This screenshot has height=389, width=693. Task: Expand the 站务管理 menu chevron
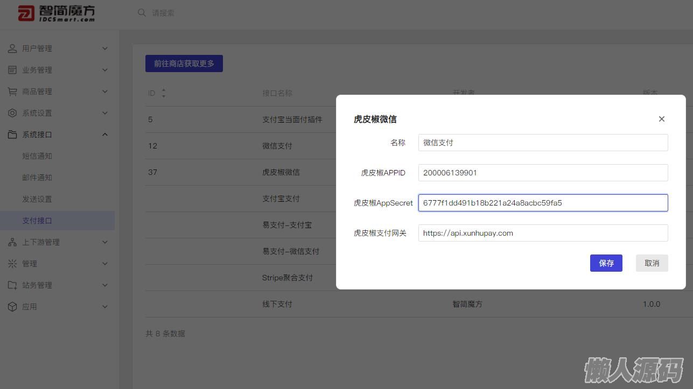coord(105,285)
